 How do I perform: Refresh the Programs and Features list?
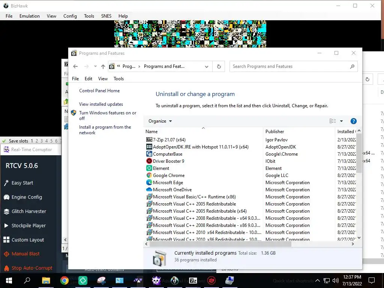219,66
